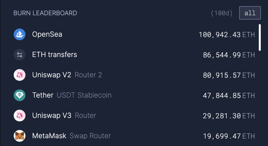Click the Uniswap V2 unicorn icon
Image resolution: width=268 pixels, height=146 pixels.
click(x=20, y=75)
